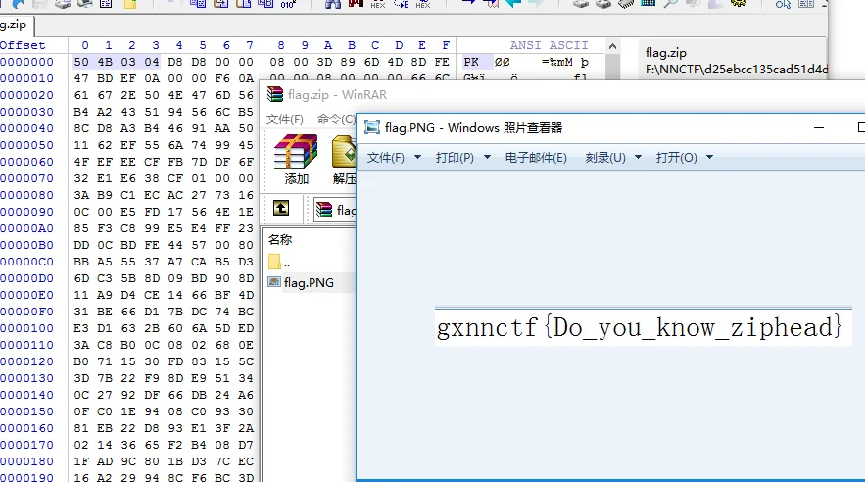Click the Offset column header in WinHex
Viewport: 865px width, 482px height.
[x=23, y=45]
